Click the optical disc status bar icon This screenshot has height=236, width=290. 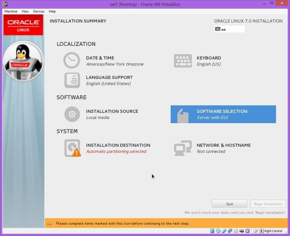pos(218,231)
